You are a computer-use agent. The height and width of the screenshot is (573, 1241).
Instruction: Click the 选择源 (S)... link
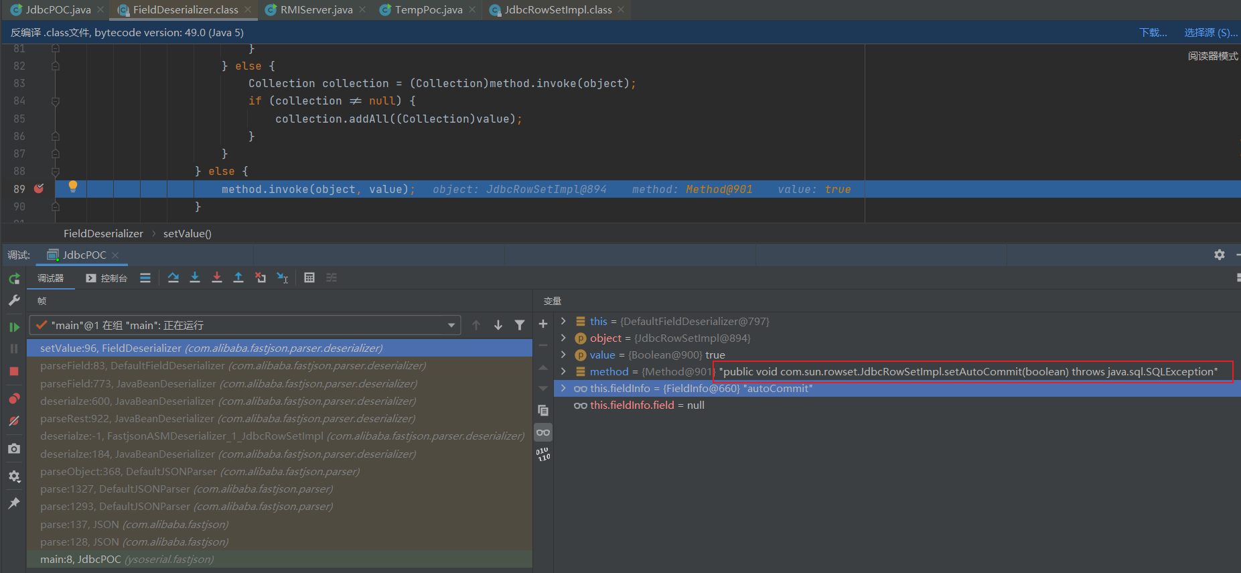(1210, 32)
